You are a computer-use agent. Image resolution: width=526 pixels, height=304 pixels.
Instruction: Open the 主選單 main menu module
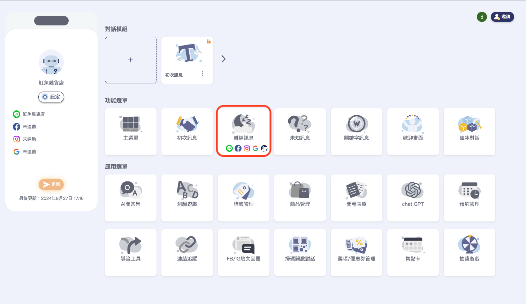(x=131, y=131)
